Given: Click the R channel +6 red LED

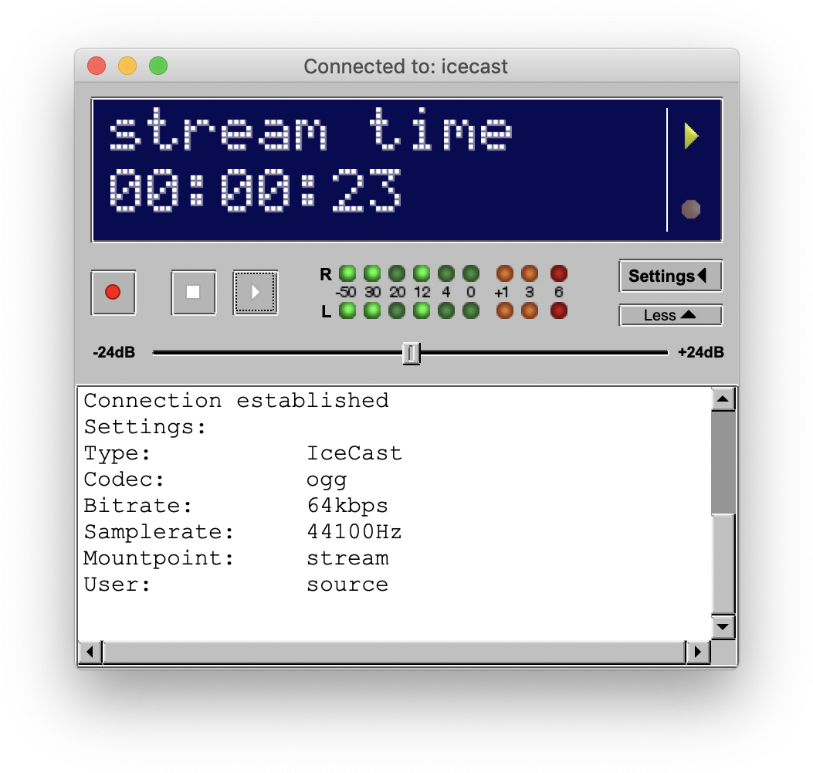Looking at the screenshot, I should click(x=559, y=273).
